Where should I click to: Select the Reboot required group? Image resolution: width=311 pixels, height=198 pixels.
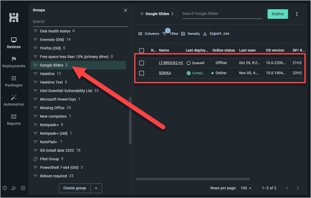point(78,176)
